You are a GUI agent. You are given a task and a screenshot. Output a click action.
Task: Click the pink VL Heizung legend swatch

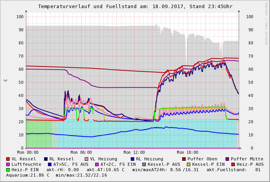click(x=86, y=159)
